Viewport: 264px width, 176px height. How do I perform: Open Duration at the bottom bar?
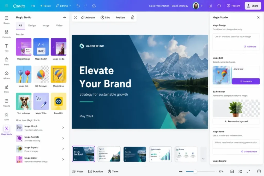(95, 171)
